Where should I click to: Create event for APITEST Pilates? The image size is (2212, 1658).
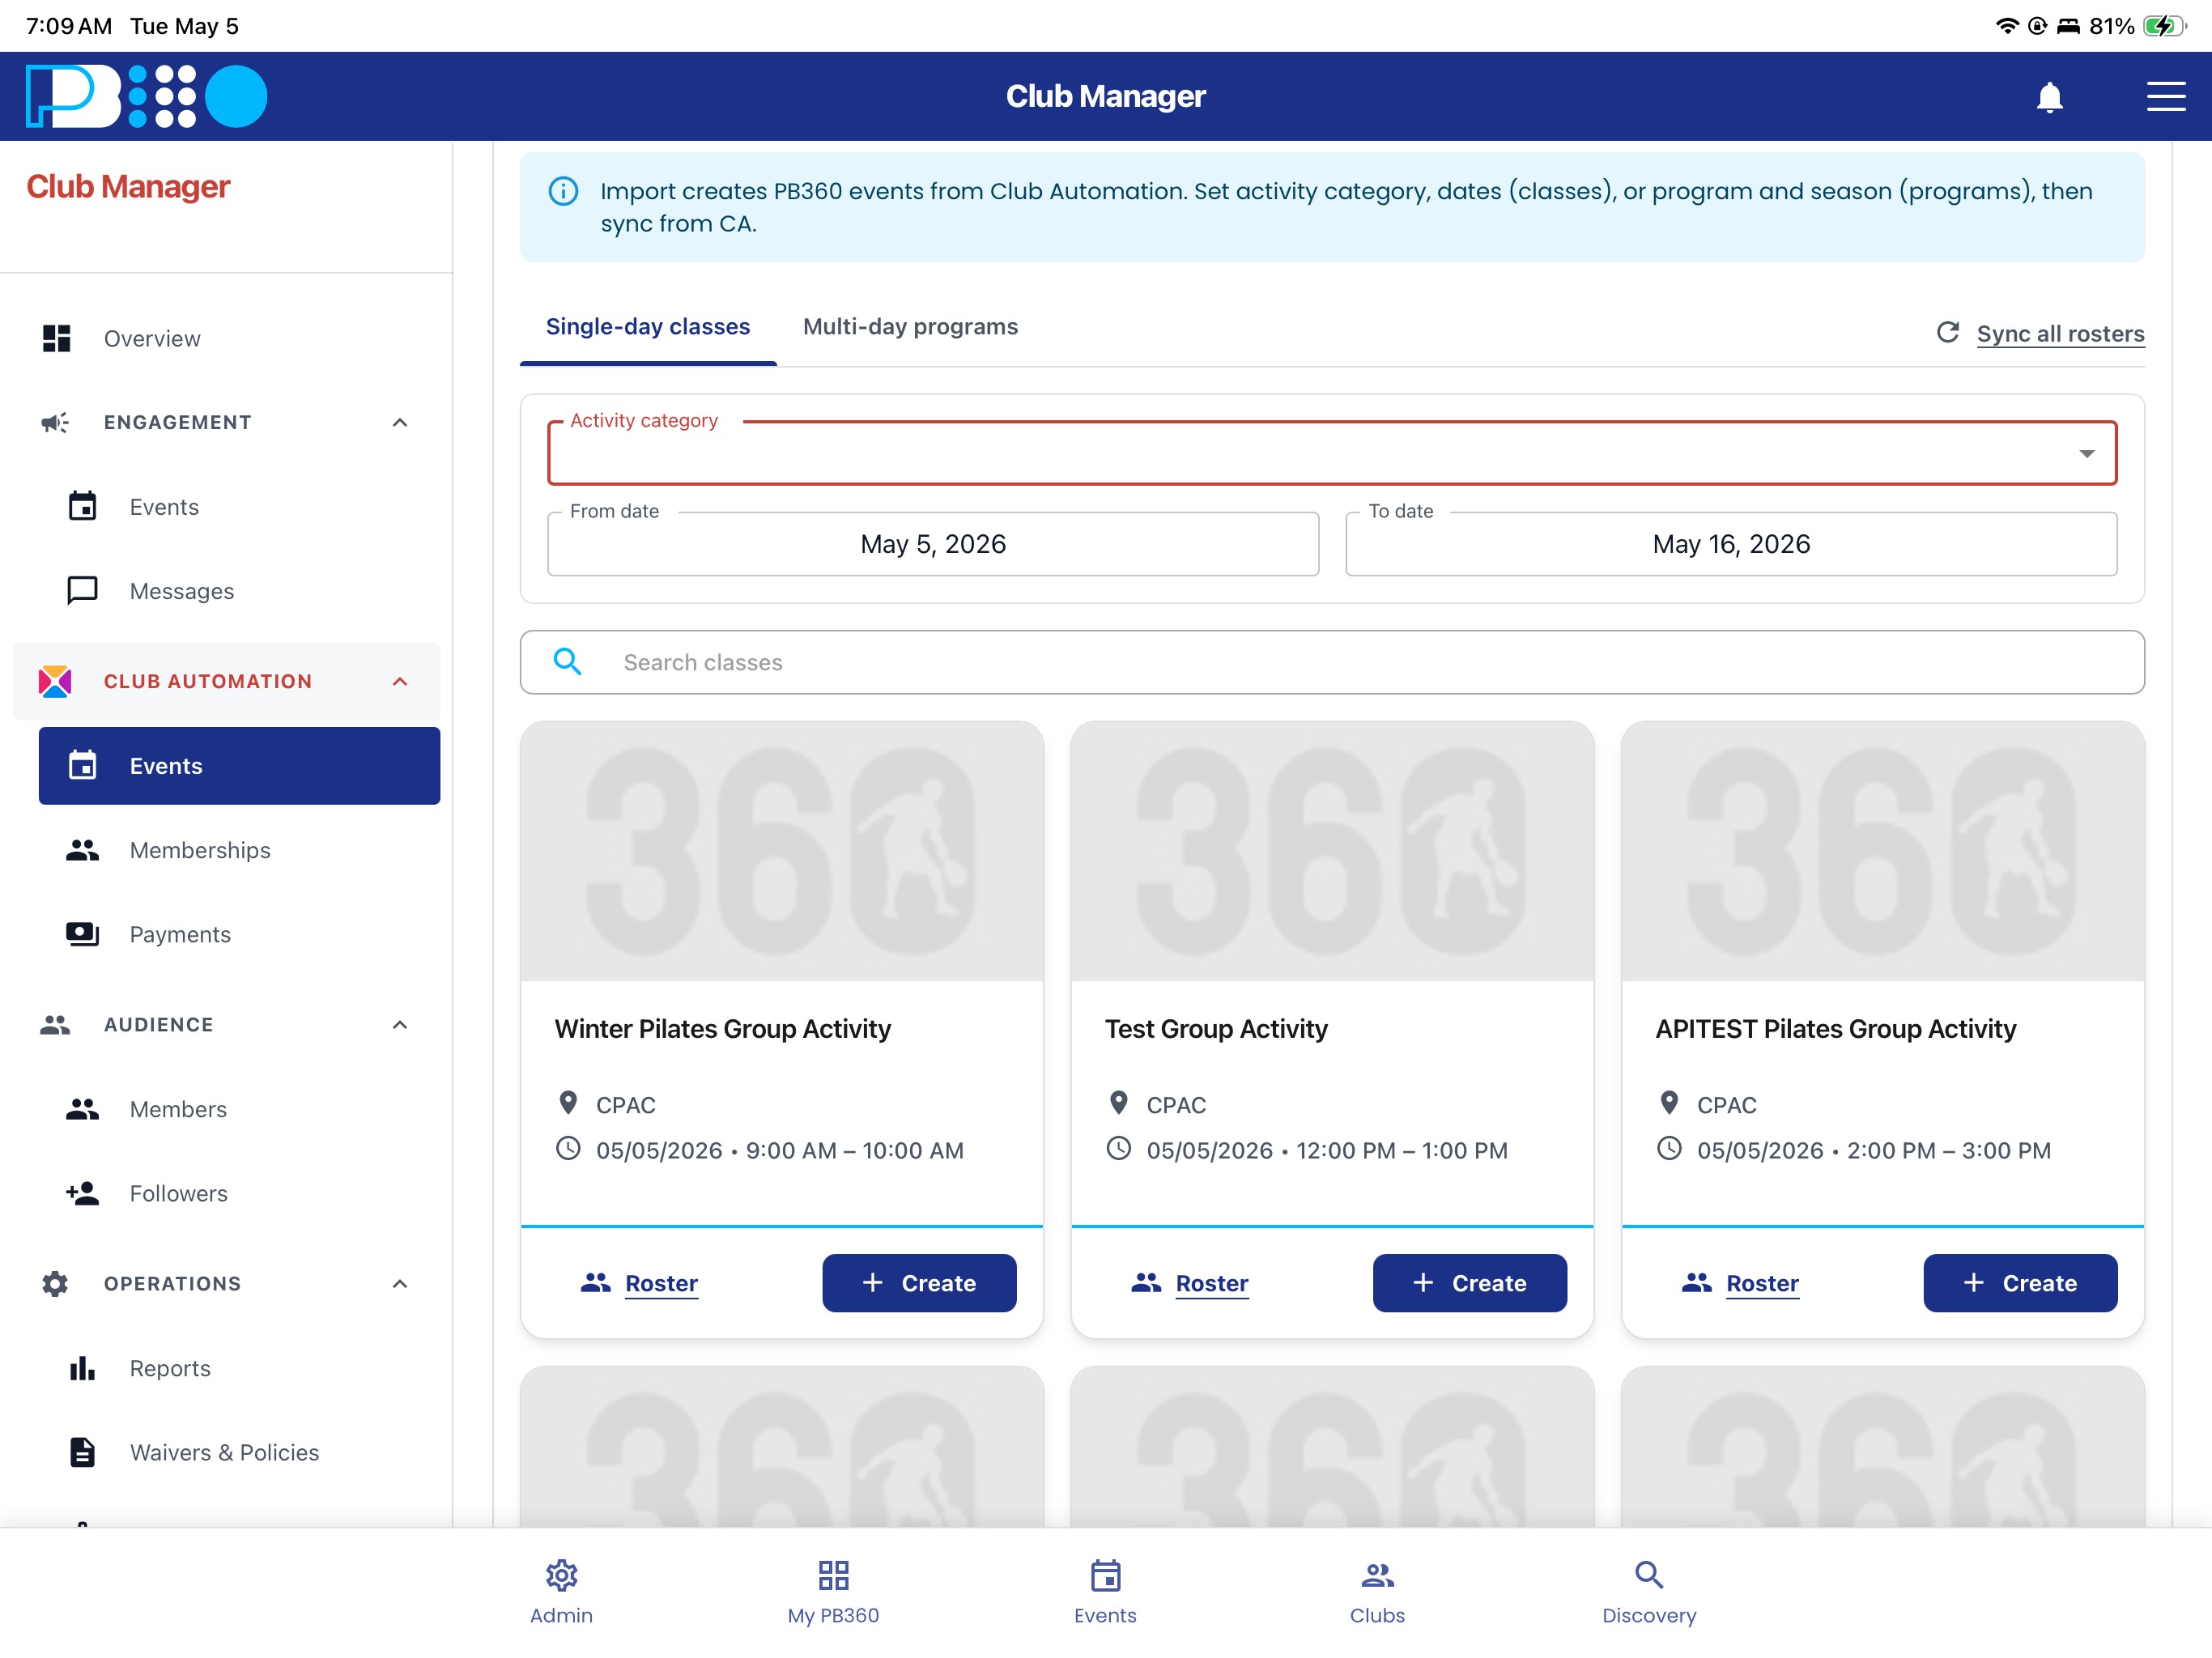[x=2020, y=1283]
